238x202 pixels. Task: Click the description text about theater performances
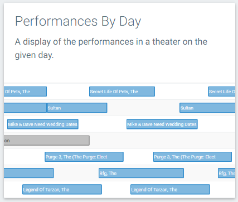[111, 49]
